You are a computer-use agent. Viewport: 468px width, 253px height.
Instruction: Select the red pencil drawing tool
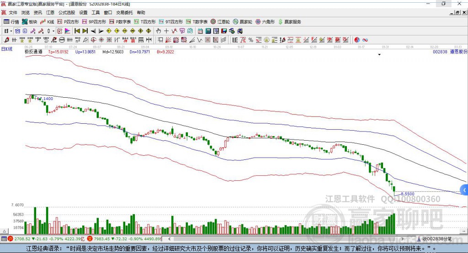(x=6, y=40)
